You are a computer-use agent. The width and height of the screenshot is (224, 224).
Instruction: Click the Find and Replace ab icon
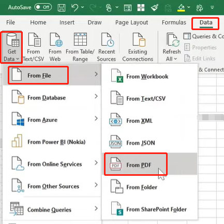point(199,8)
